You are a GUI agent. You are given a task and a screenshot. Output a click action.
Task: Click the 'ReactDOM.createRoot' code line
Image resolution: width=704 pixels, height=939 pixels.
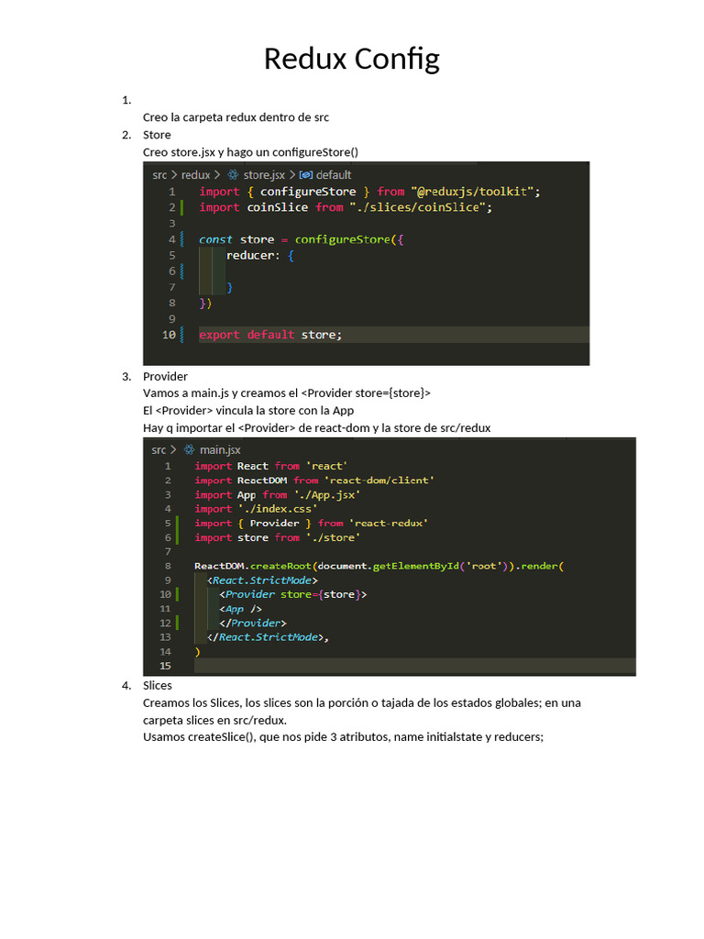379,566
